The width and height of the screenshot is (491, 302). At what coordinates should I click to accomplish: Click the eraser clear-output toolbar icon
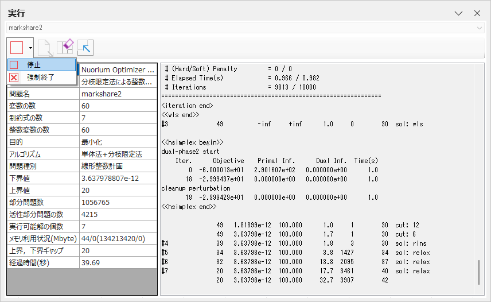[65, 47]
